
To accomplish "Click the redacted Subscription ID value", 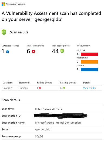I will click(60, 116).
